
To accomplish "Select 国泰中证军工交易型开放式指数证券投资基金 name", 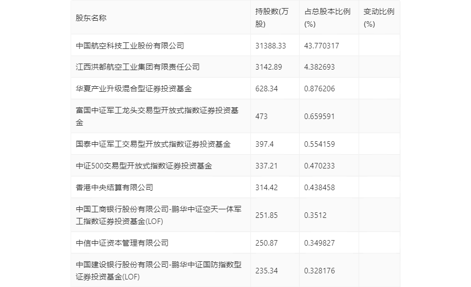I will click(x=153, y=144).
